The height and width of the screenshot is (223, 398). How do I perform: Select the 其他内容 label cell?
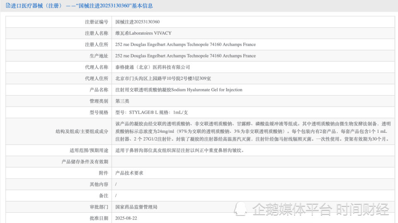[59, 184]
